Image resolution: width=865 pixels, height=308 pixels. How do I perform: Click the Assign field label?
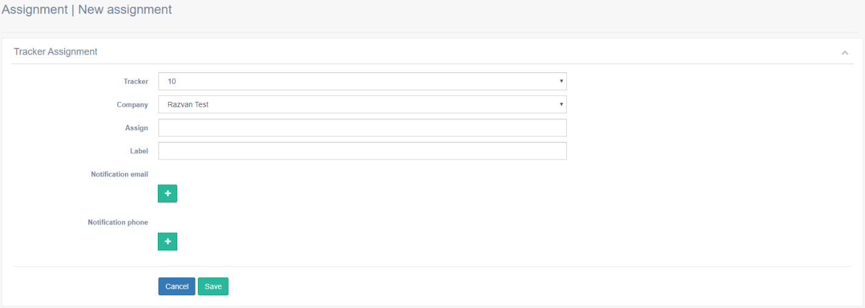(x=137, y=128)
